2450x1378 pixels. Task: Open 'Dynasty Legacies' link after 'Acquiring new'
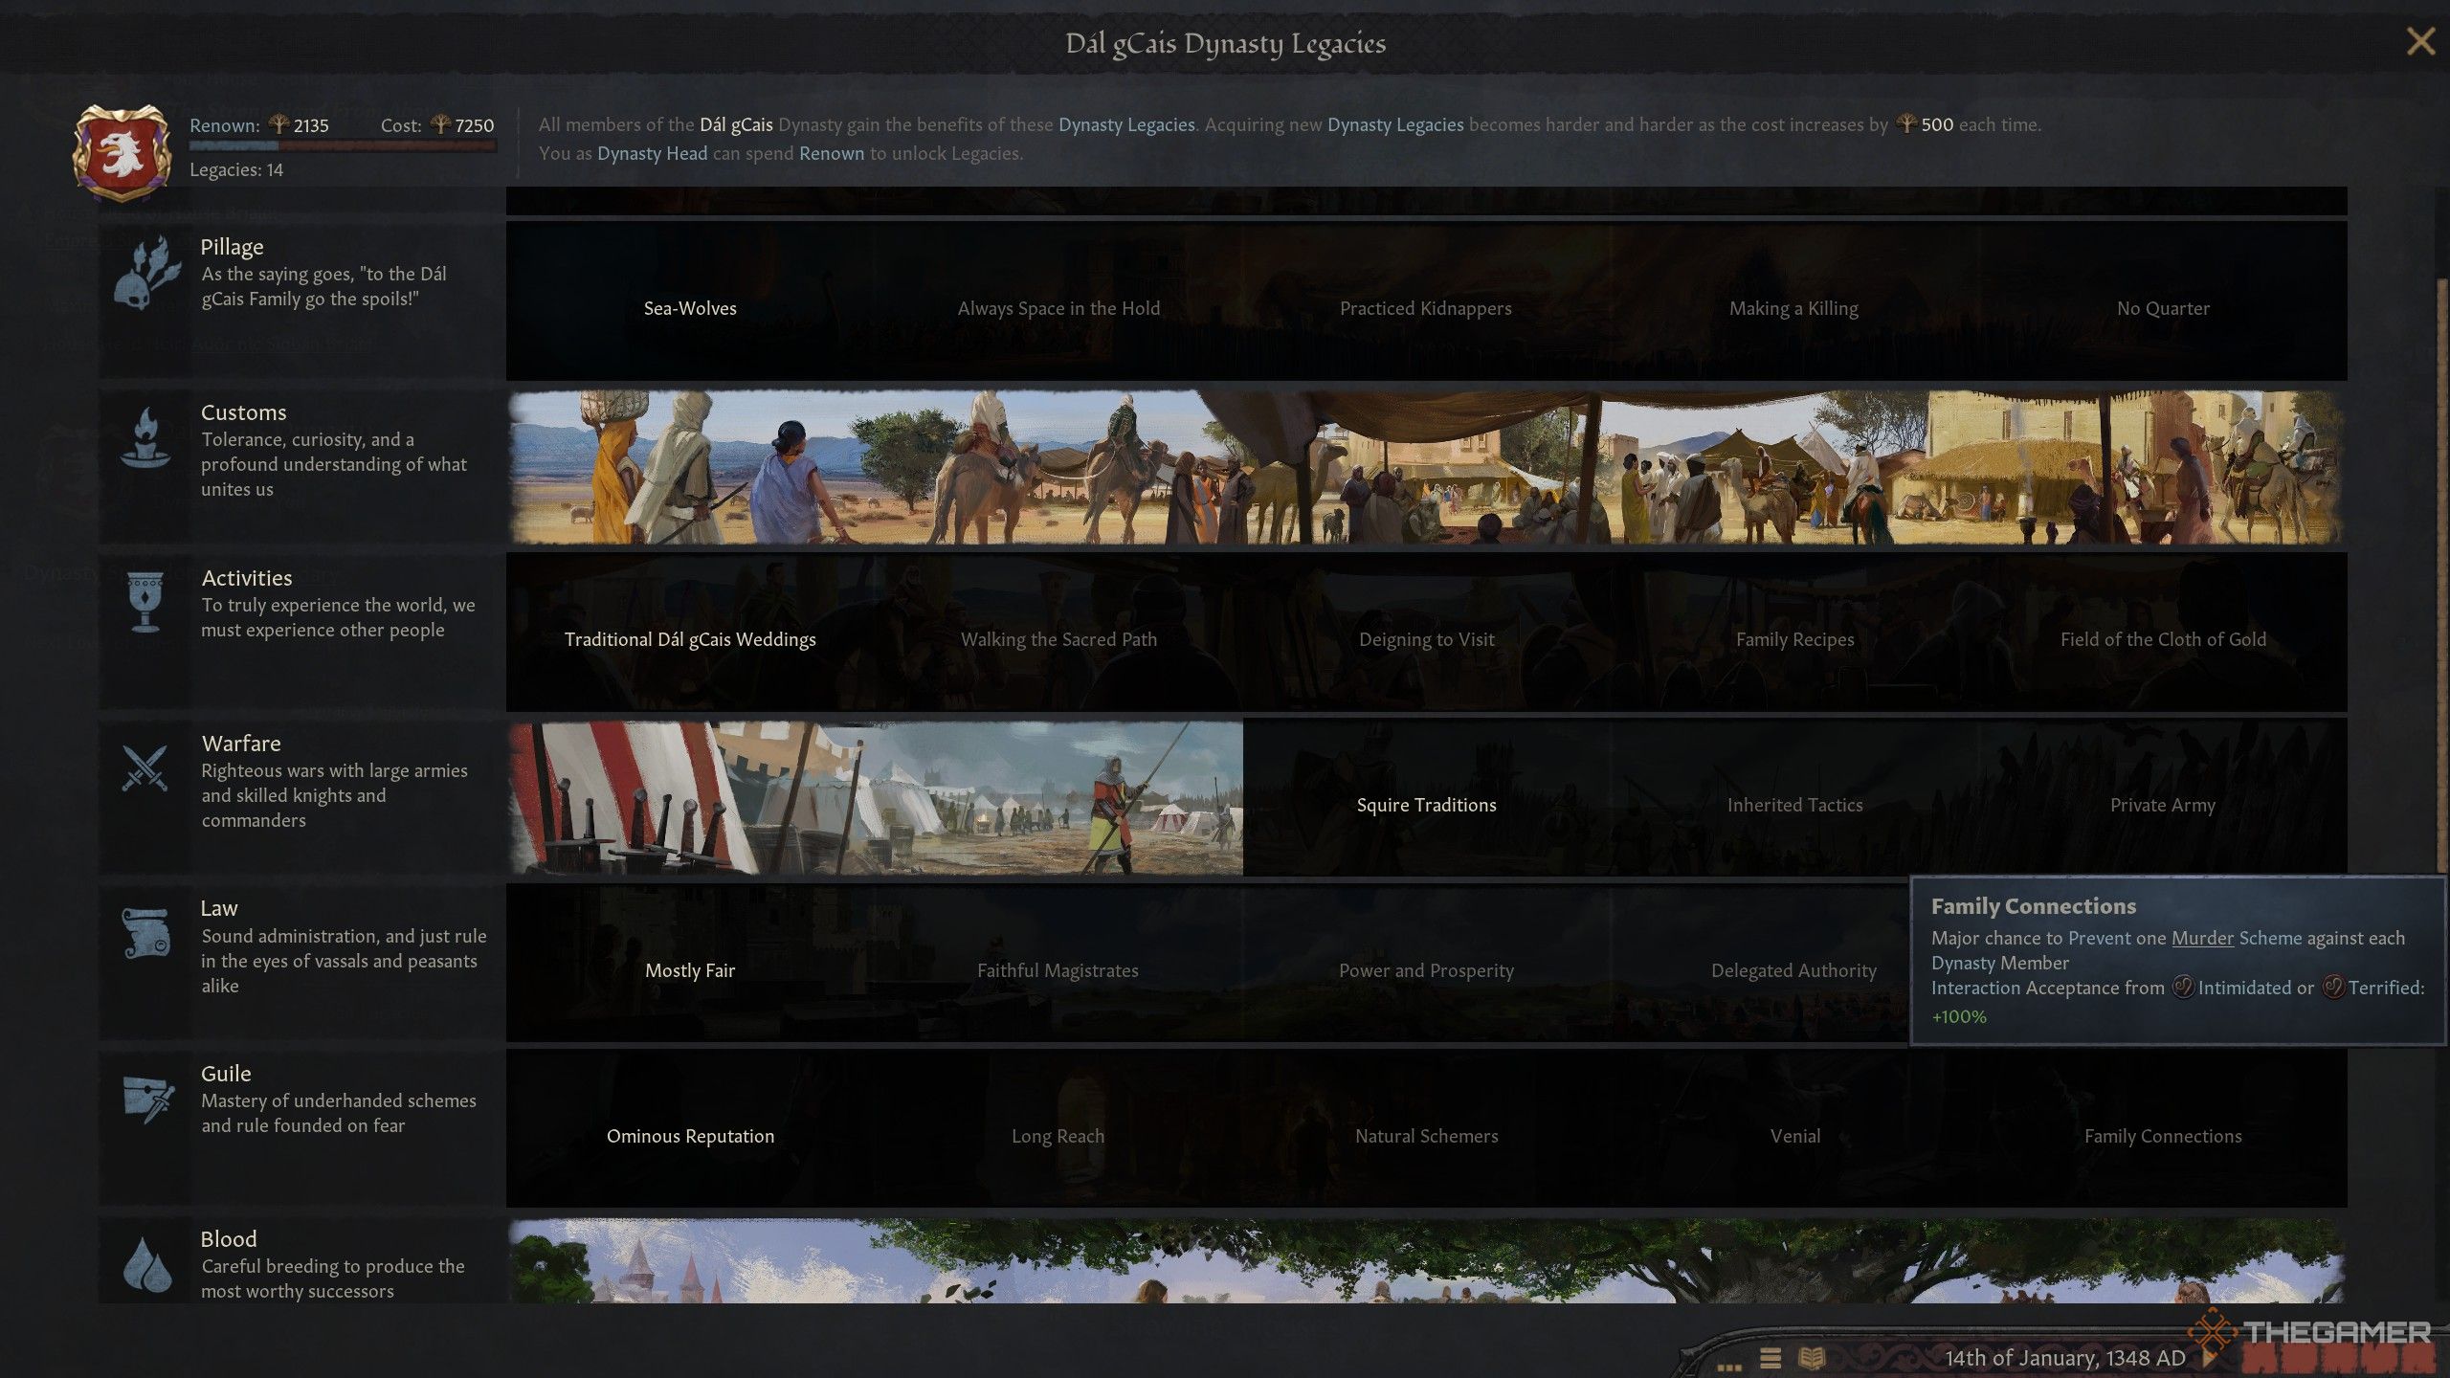tap(1395, 124)
